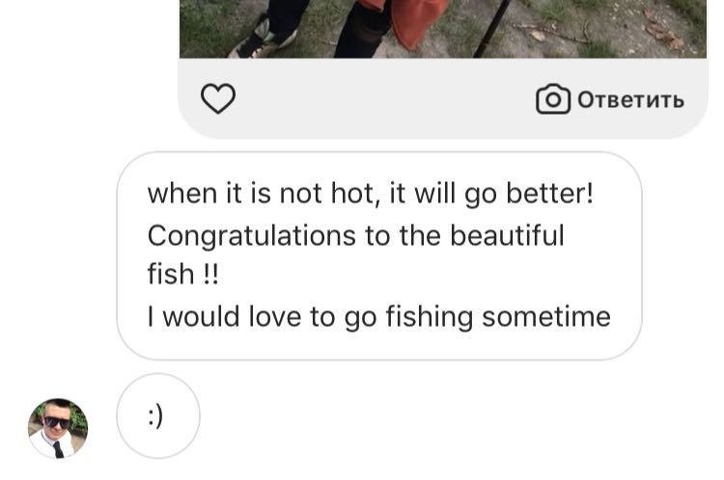The height and width of the screenshot is (480, 724).
Task: Click "I would love to go fishing sometime"
Action: (x=378, y=317)
